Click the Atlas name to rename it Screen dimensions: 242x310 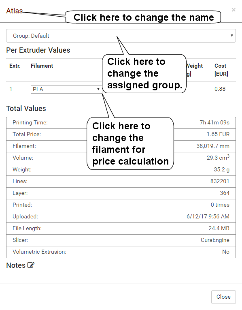(15, 11)
